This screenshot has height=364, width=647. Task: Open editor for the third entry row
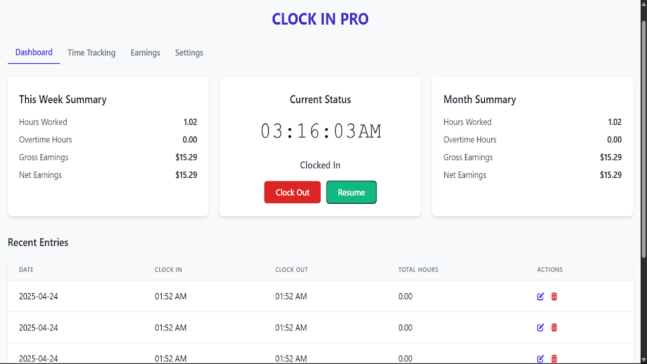click(x=540, y=358)
